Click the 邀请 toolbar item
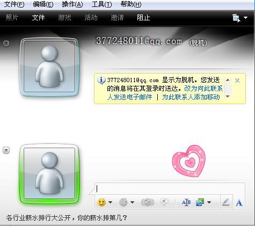The height and width of the screenshot is (226, 255). click(x=117, y=18)
